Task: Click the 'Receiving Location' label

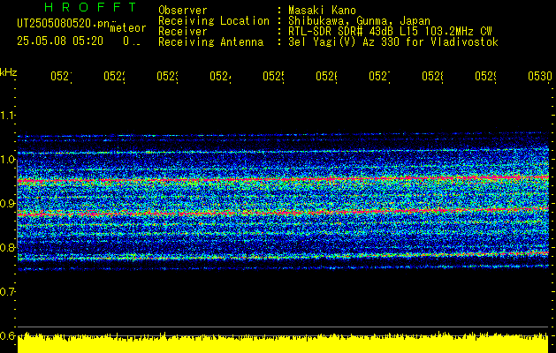Action: [214, 21]
